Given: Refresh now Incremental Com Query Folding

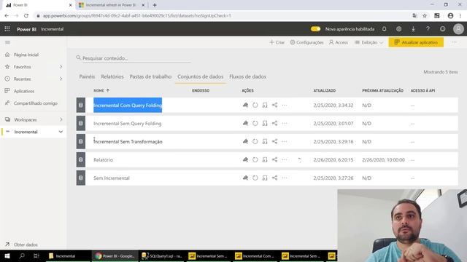Looking at the screenshot, I should click(x=255, y=105).
